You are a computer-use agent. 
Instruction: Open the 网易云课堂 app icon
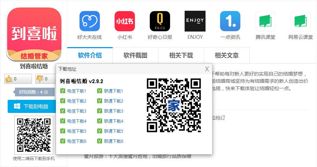tap(300, 21)
